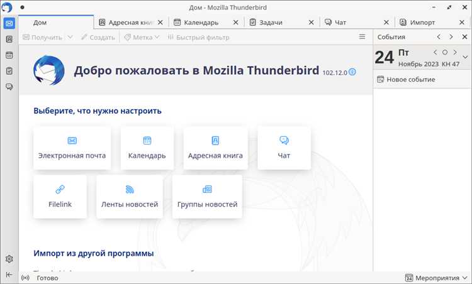
Task: Open Chat icon in left sidebar
Action: [x=9, y=87]
